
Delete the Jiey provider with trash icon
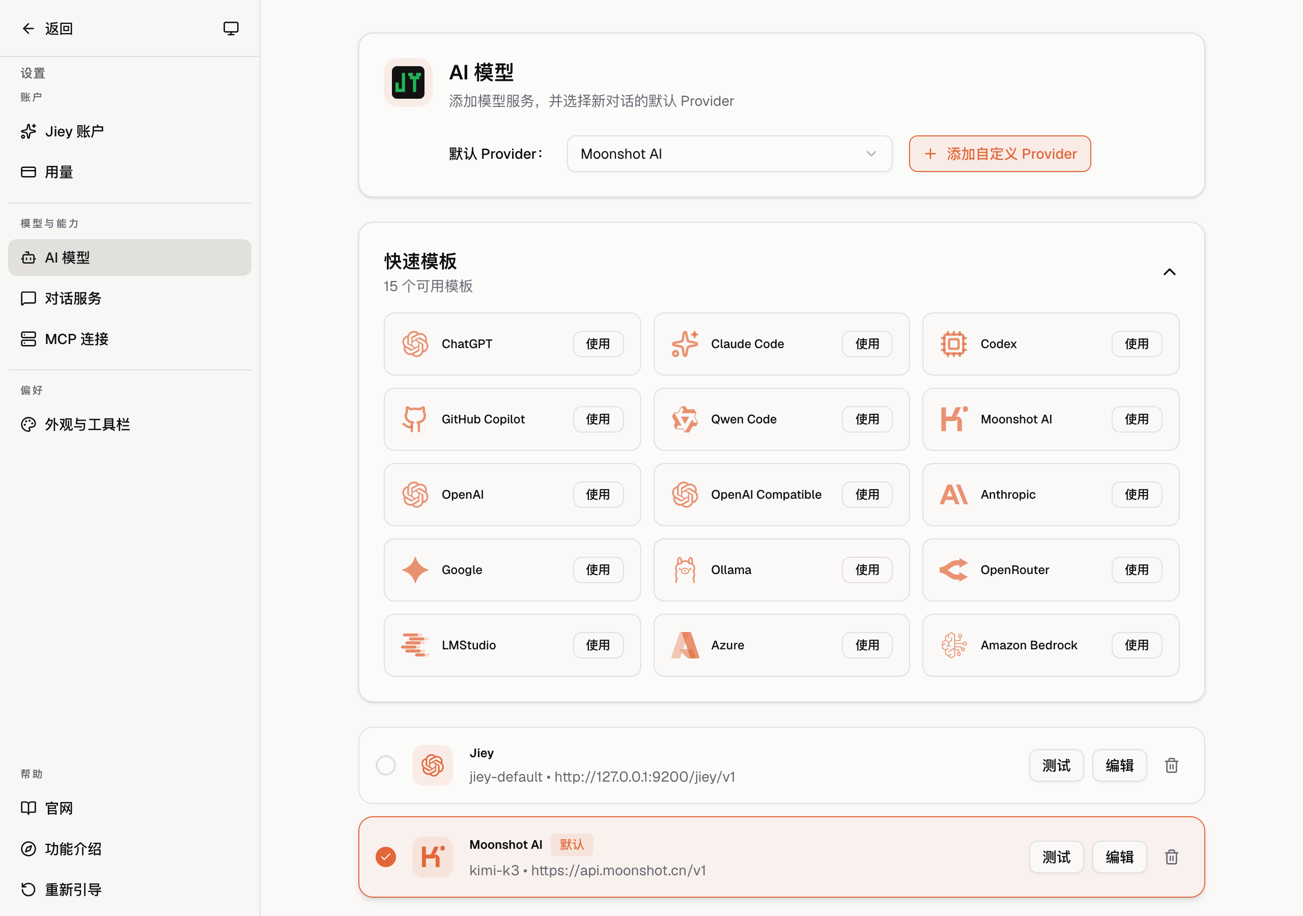point(1171,765)
